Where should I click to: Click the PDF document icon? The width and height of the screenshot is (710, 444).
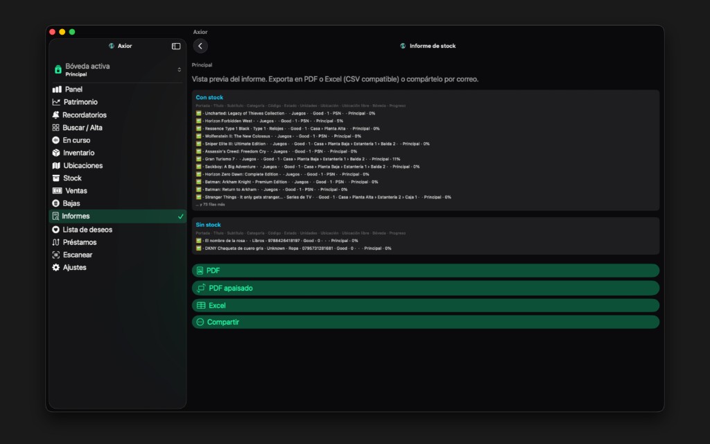click(200, 271)
